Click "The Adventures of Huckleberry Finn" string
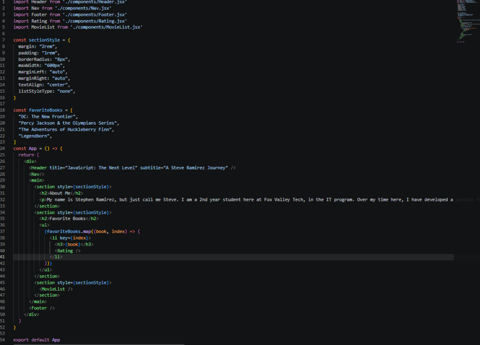480x345 pixels. point(65,130)
